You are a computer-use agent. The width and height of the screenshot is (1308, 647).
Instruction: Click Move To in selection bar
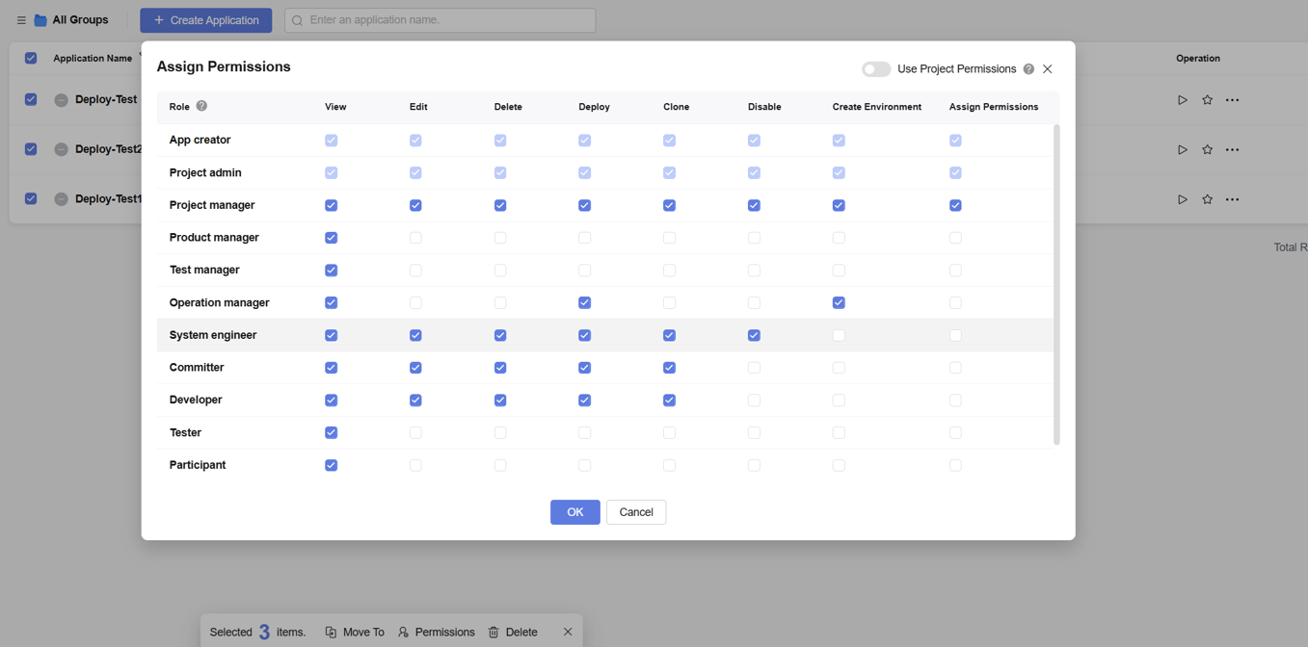pyautogui.click(x=354, y=633)
